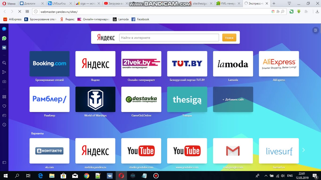Open VK messenger in the sidebar
The width and height of the screenshot is (321, 180).
(x=4, y=47)
